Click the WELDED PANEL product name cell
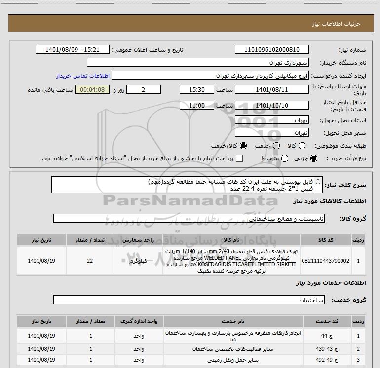Viewport: 380px width, 368px height. 231,261
